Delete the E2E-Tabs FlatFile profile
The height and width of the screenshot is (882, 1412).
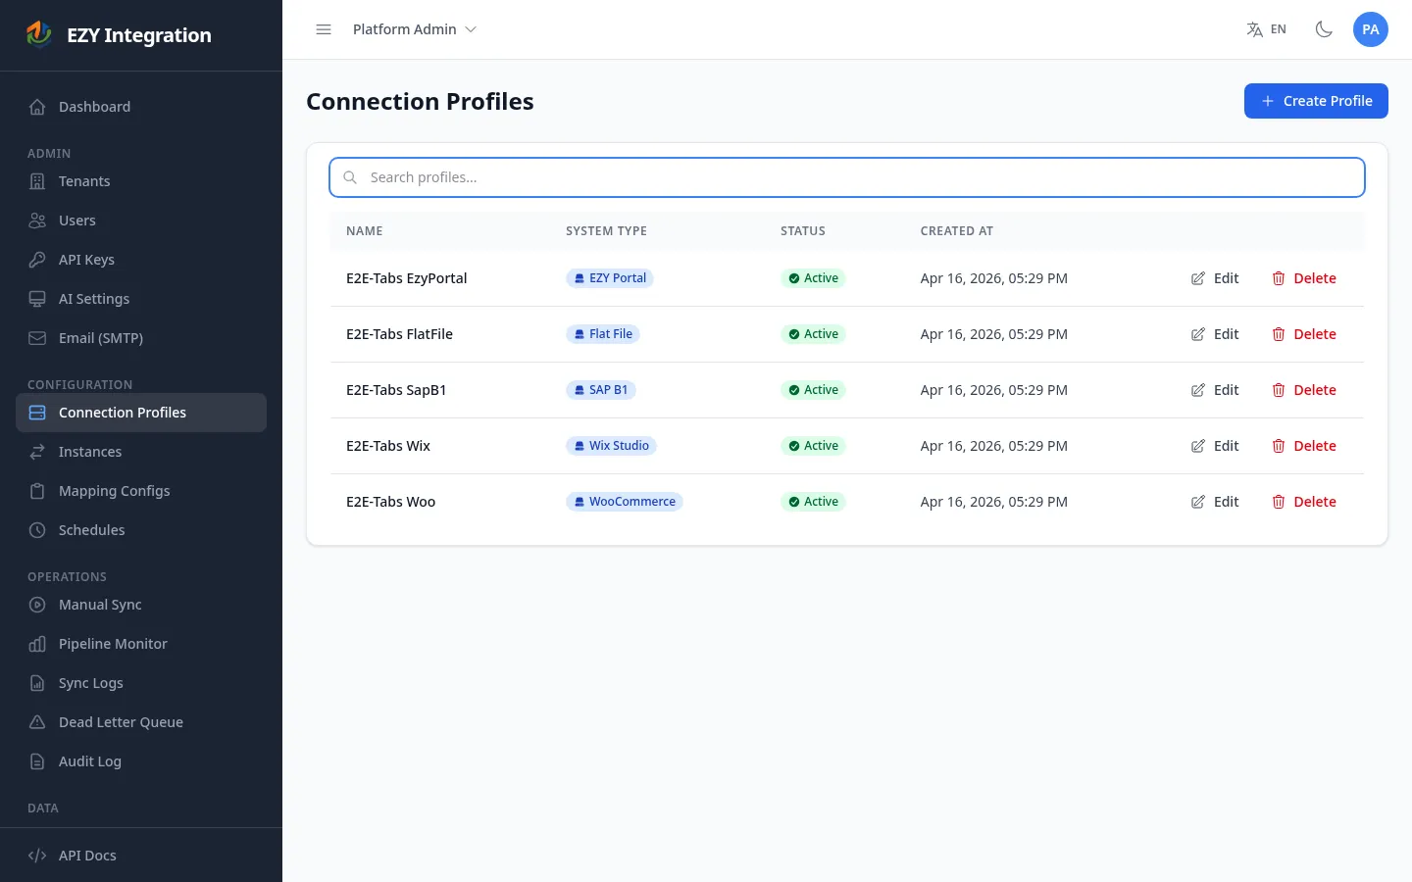(x=1304, y=334)
